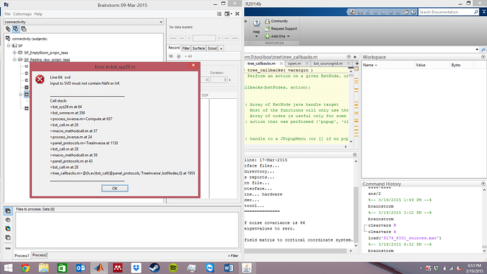The width and height of the screenshot is (487, 274).
Task: Open the Surface tab
Action: pos(198,48)
